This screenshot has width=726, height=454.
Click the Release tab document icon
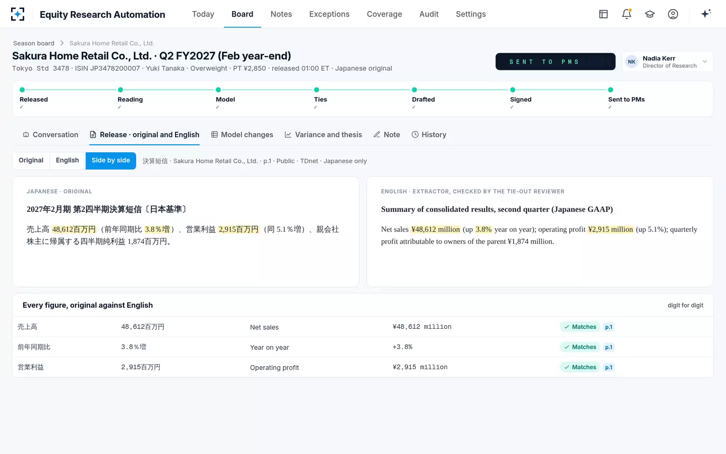(93, 135)
